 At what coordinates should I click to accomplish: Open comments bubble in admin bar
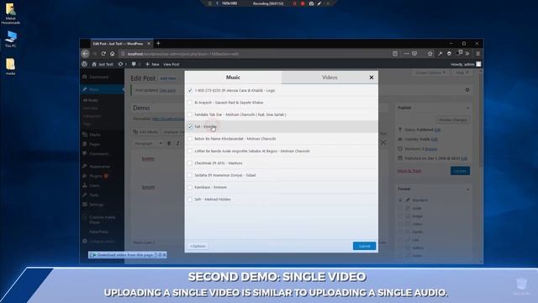pos(135,64)
